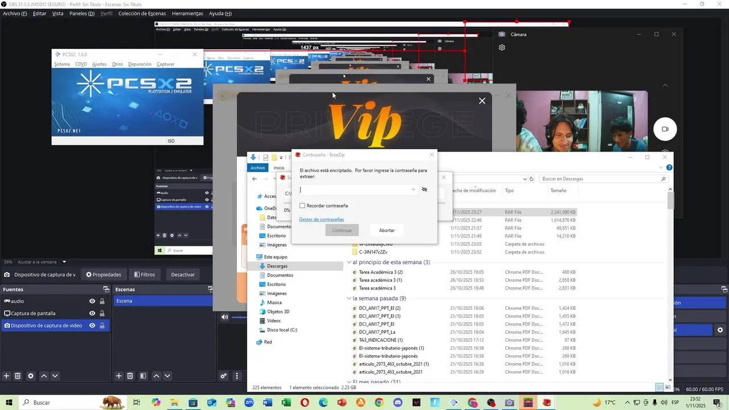
Task: Lock the audio source
Action: point(103,301)
